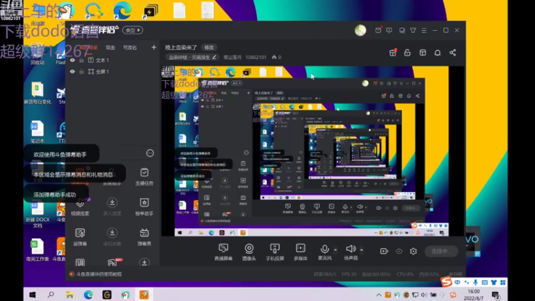Viewport: 535px width, 301px height.
Task: Select the 文本 1 source row
Action: pos(112,60)
